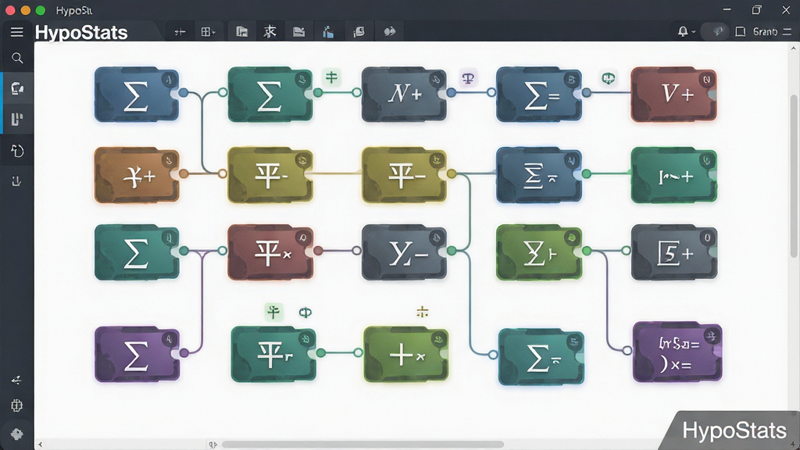Click the stacked copies toolbar icon
Viewport: 800px width, 450px height.
point(359,32)
